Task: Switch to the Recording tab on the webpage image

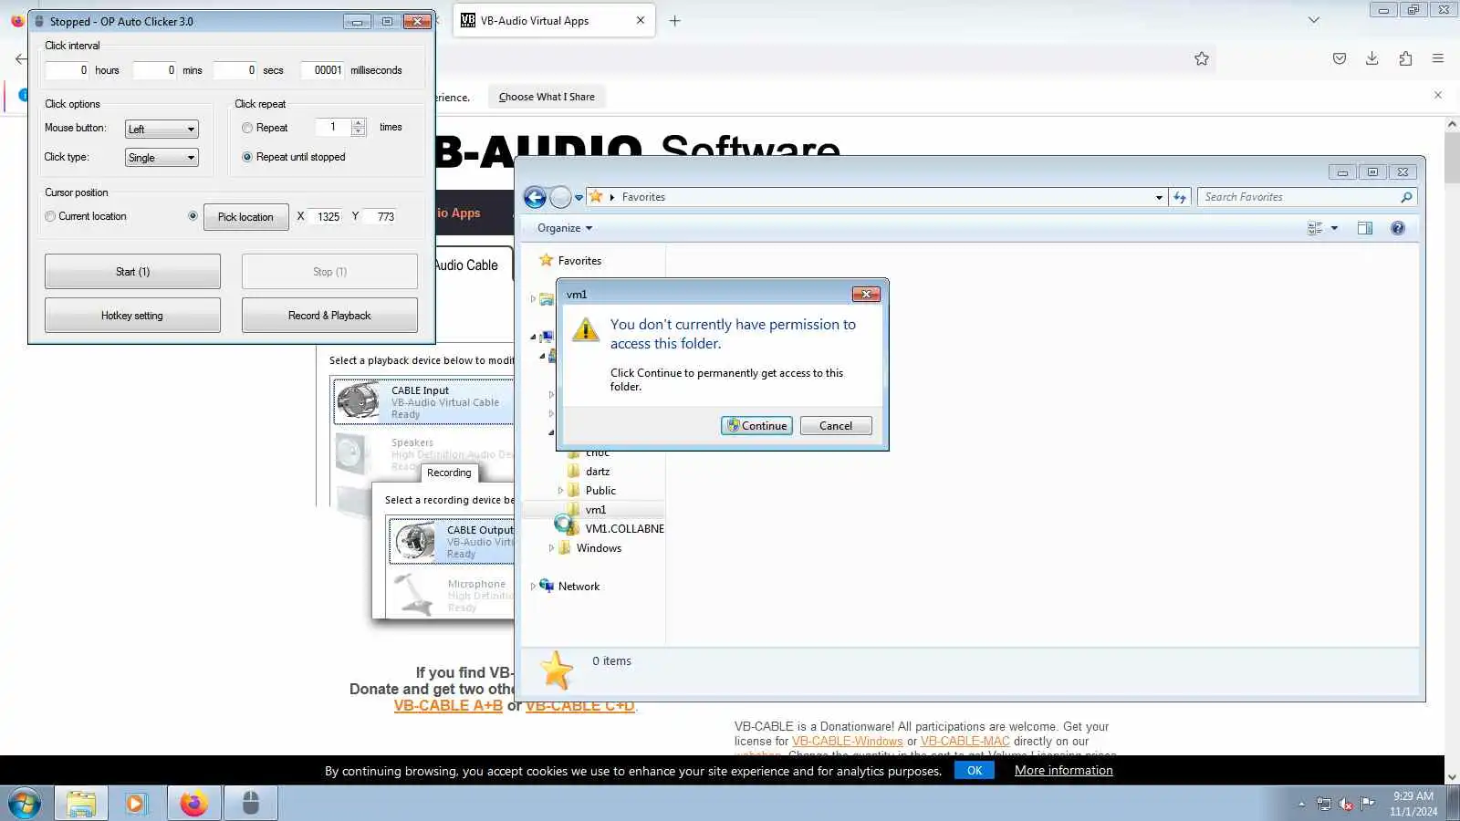Action: click(449, 473)
